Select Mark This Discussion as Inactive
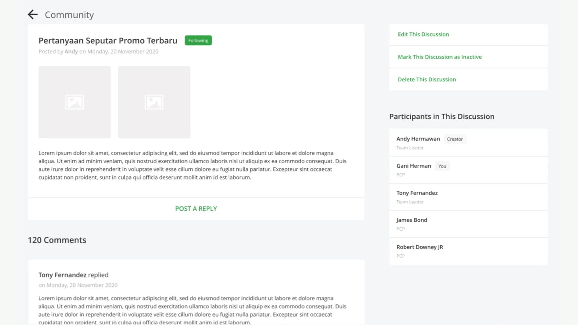 tap(440, 57)
